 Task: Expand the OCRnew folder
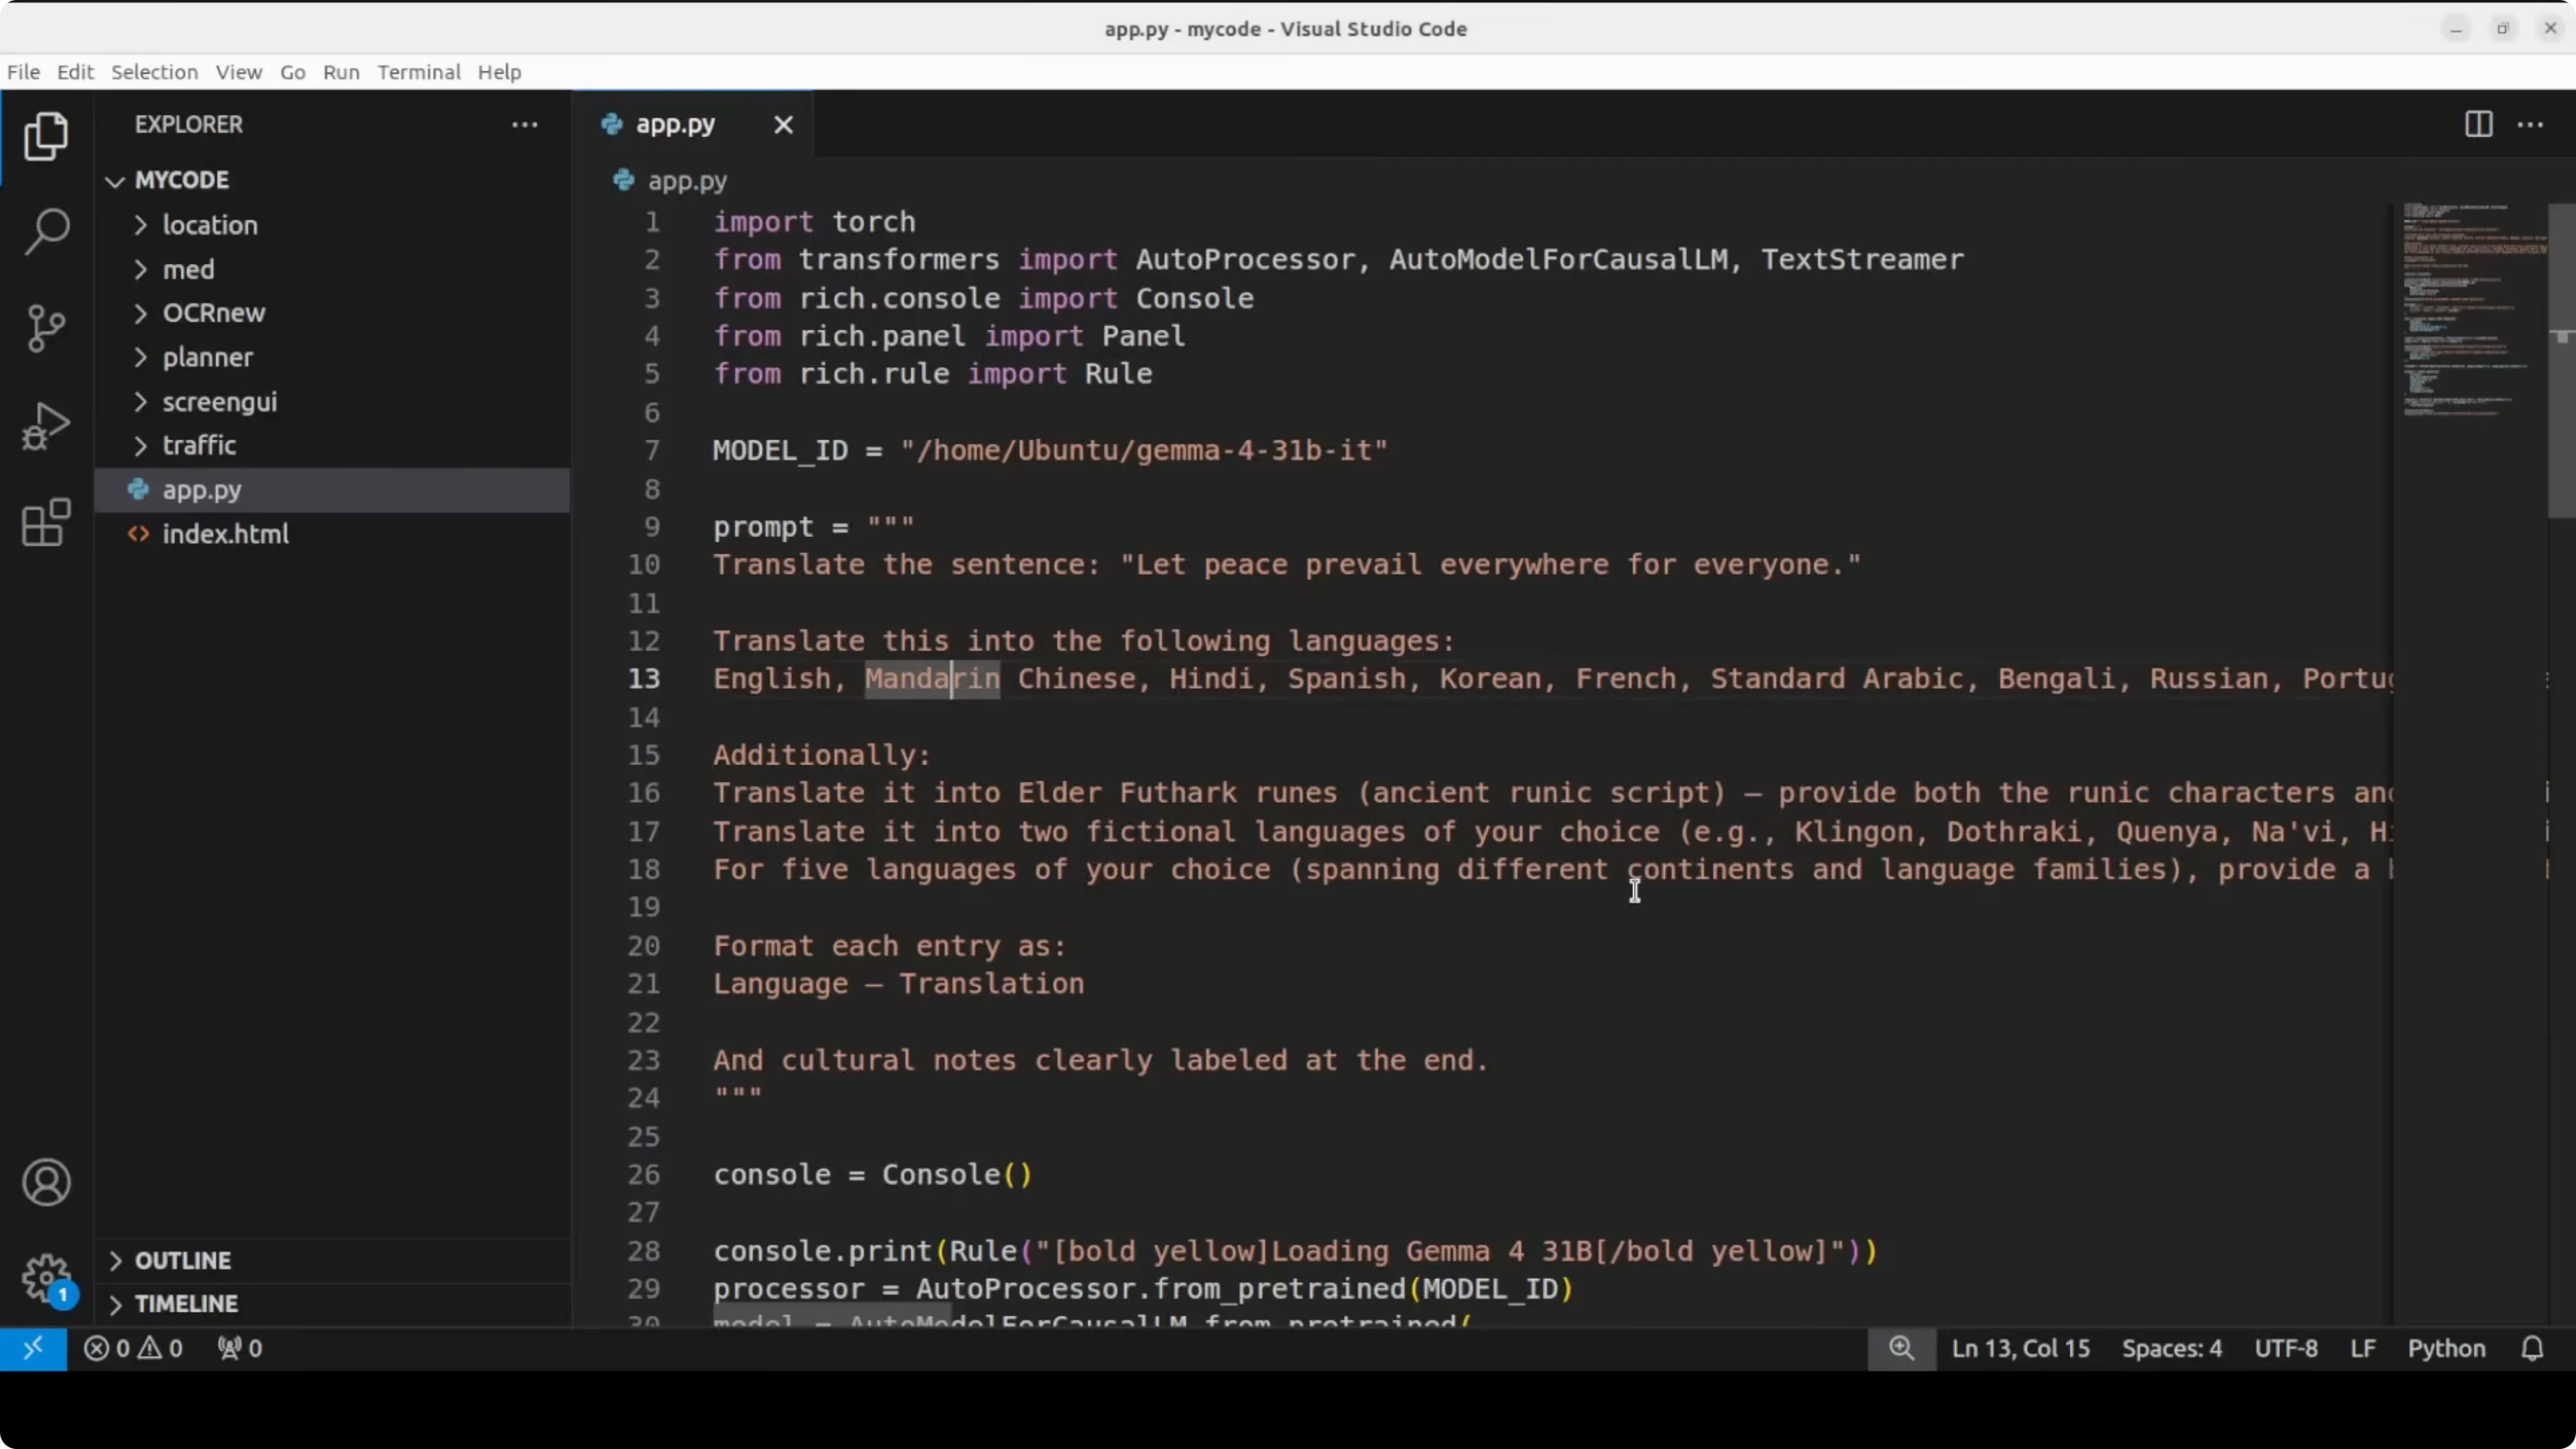(213, 313)
